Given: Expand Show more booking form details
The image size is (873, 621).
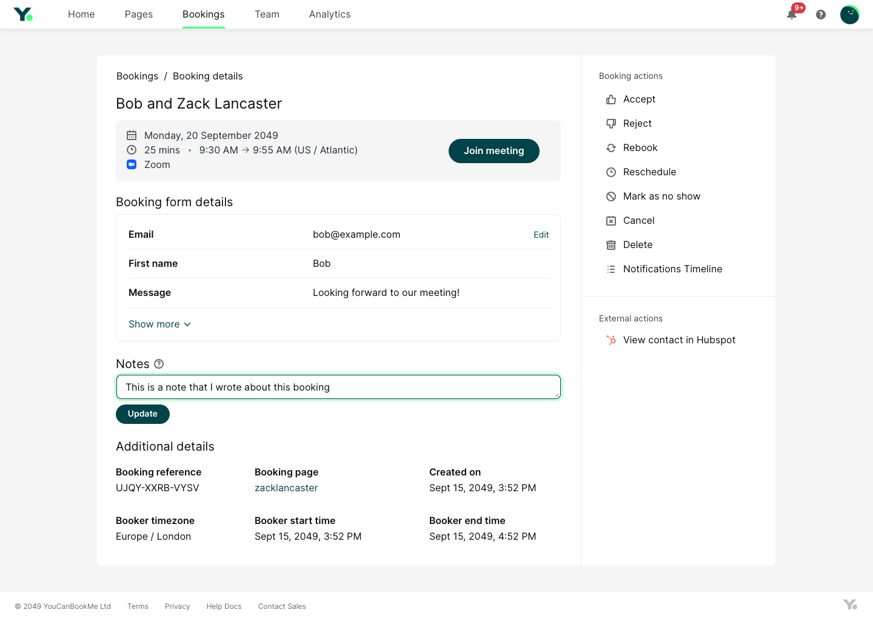Looking at the screenshot, I should pos(159,324).
